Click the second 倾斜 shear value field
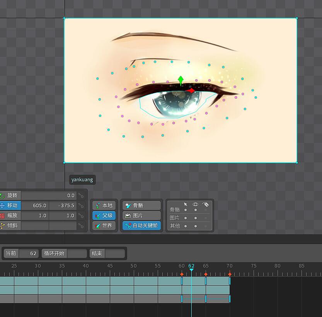 (x=63, y=226)
